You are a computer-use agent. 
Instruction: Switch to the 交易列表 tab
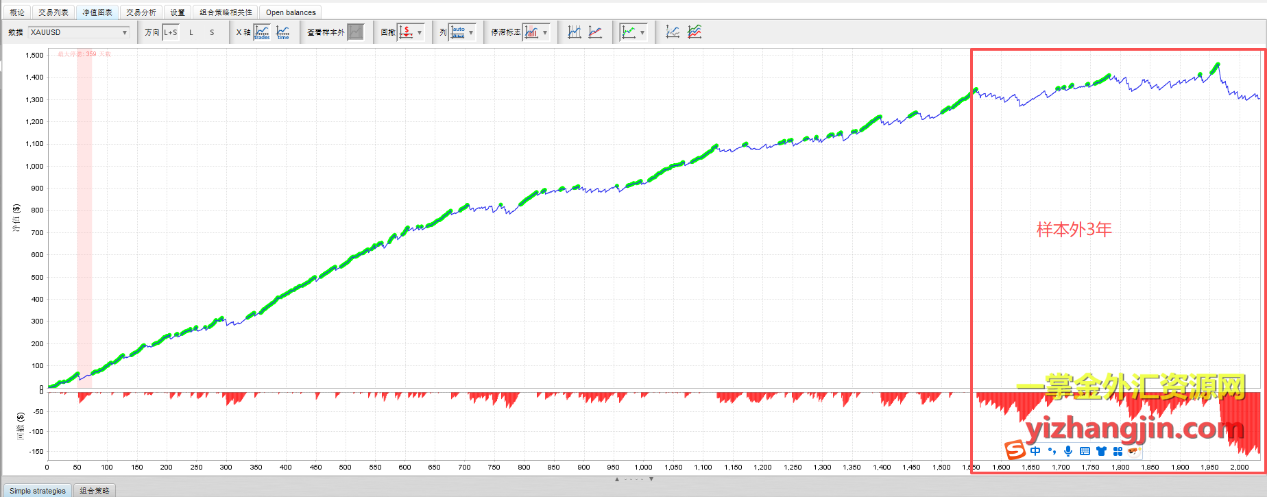[x=53, y=12]
